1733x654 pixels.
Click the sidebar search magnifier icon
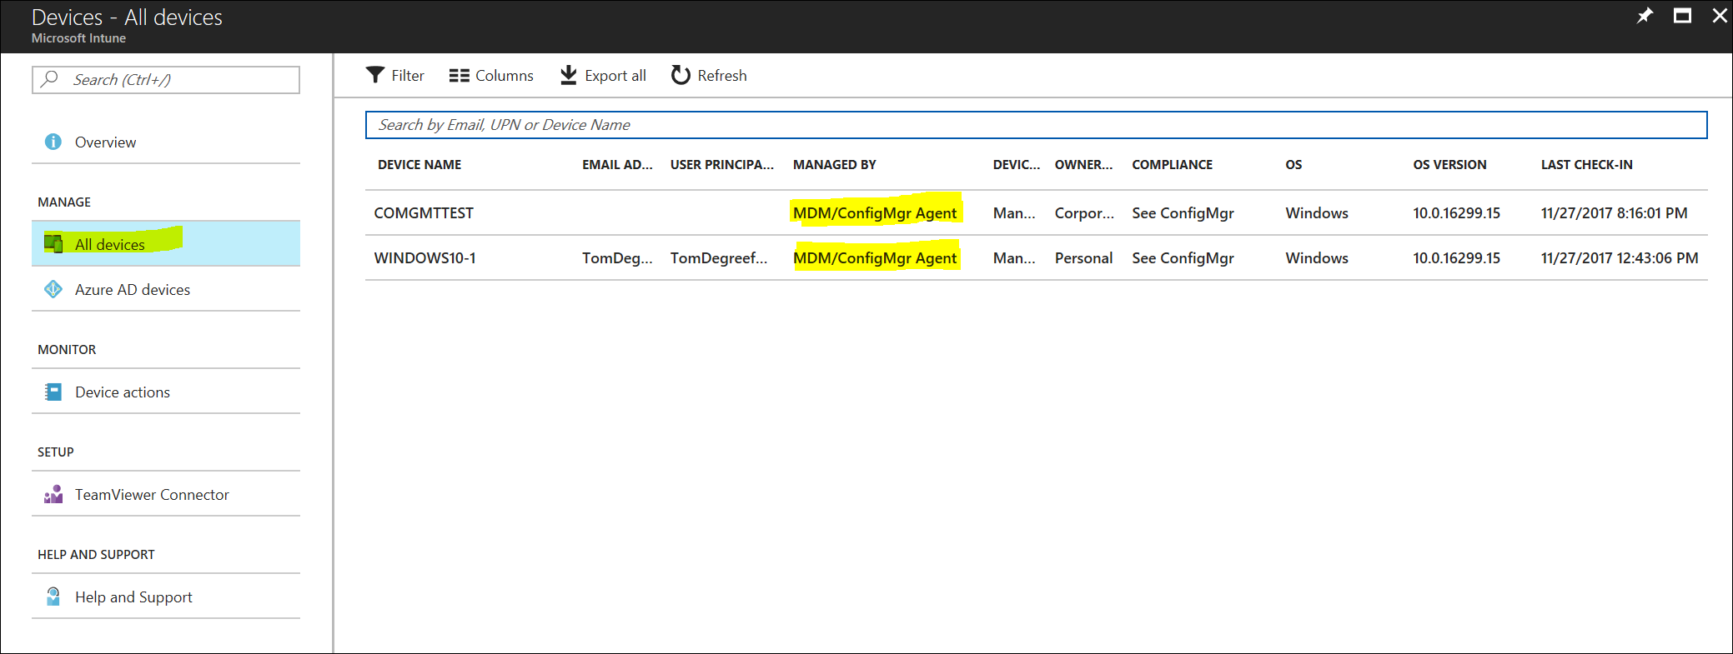coord(50,79)
